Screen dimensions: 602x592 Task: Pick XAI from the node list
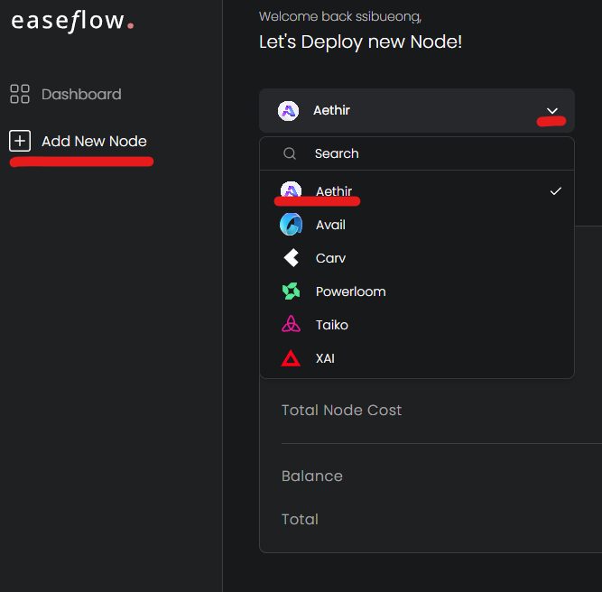(x=417, y=358)
